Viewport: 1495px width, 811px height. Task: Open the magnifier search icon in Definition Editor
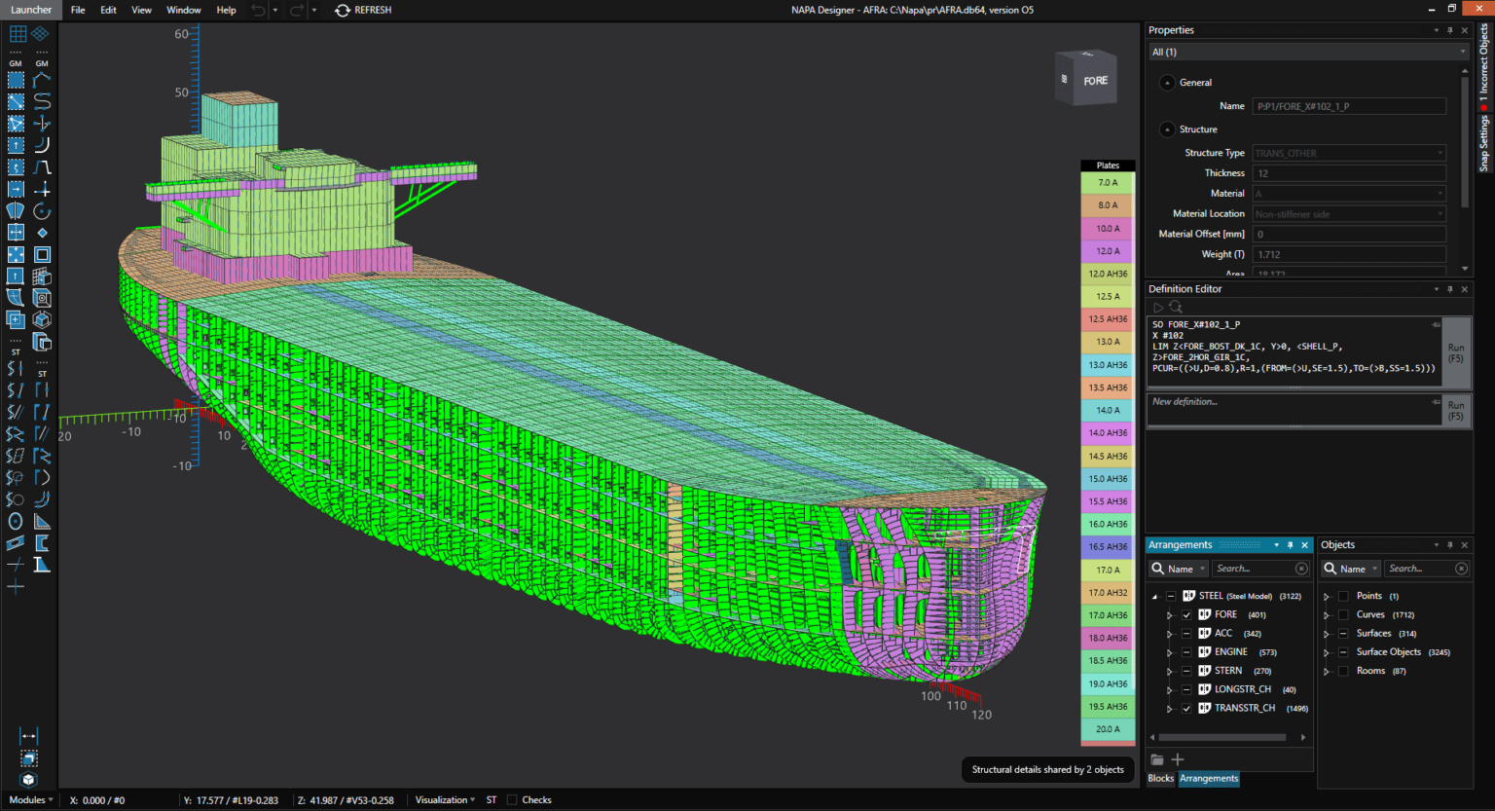(1174, 306)
